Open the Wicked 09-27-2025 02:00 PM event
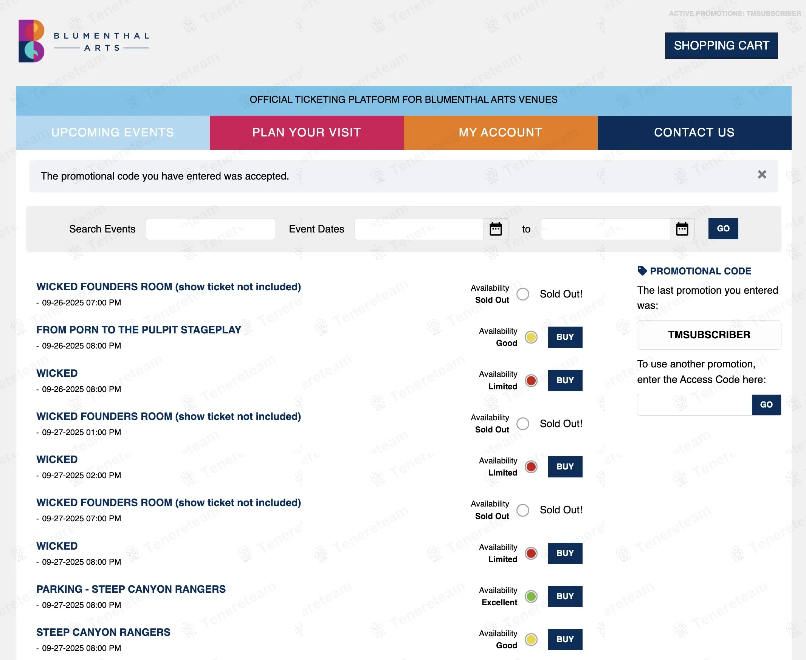The width and height of the screenshot is (806, 660). point(57,459)
